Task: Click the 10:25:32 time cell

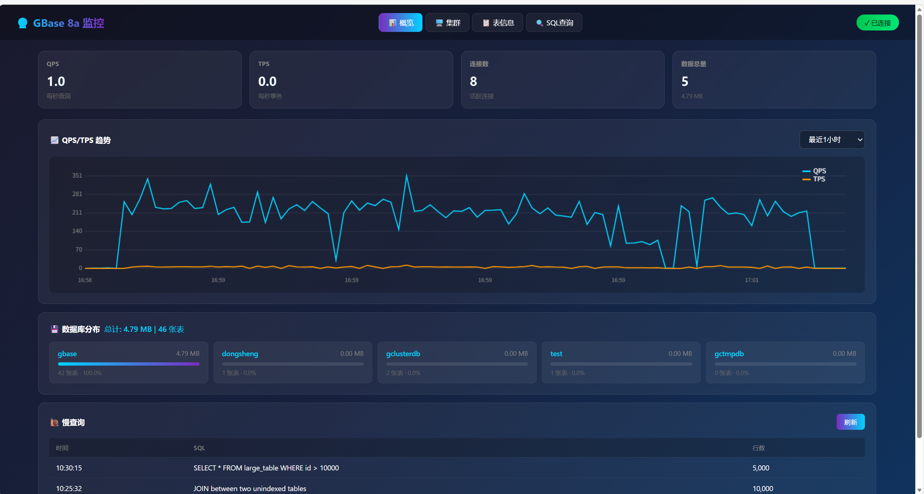Action: coord(69,489)
